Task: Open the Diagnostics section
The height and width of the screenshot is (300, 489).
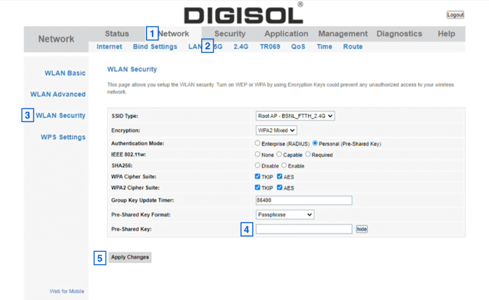Action: (x=399, y=33)
